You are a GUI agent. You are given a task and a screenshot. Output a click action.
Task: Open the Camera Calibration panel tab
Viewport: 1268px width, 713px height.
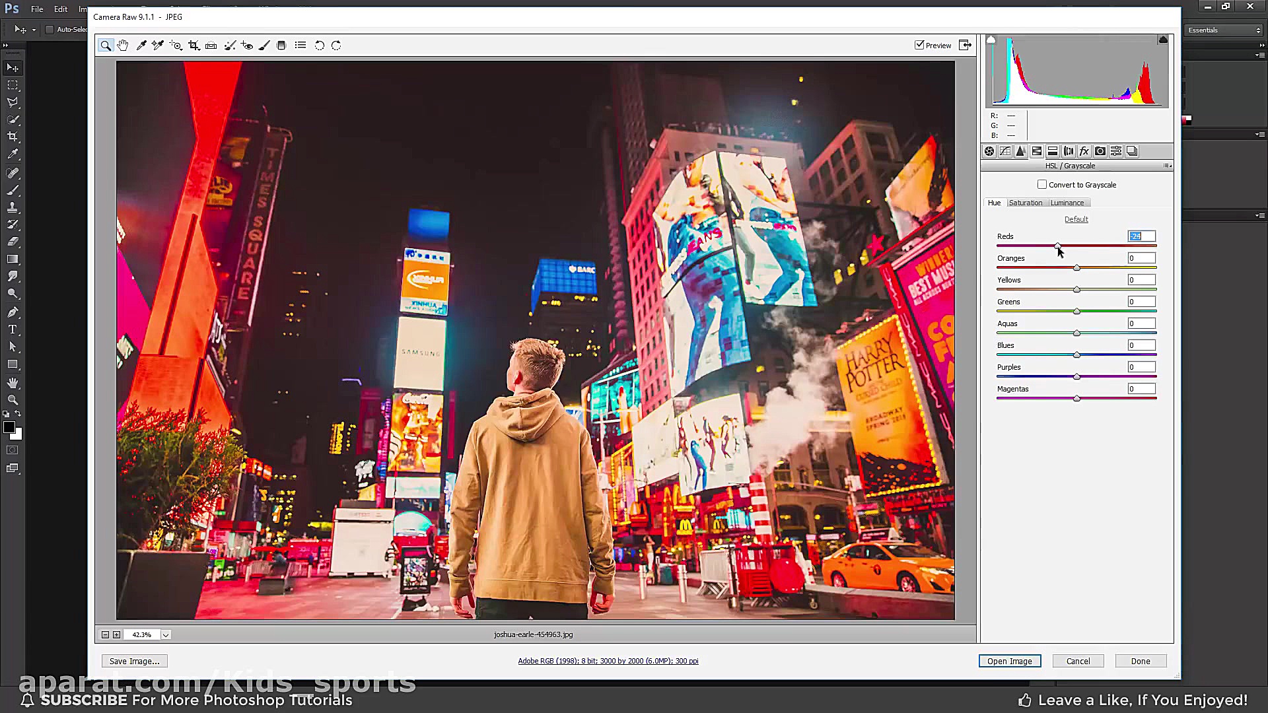pos(1100,151)
